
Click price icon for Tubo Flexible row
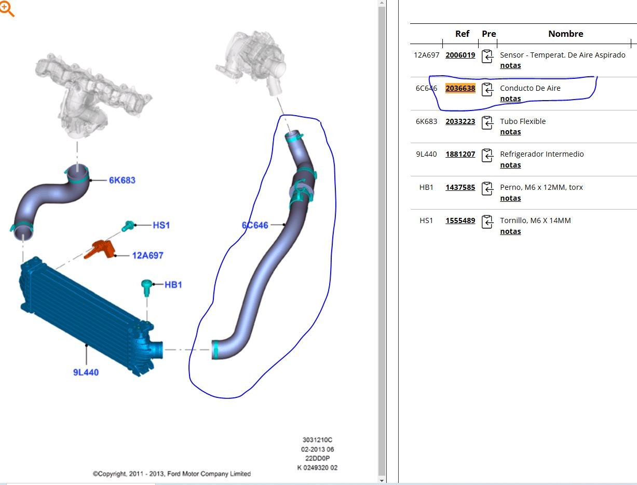[x=487, y=122]
